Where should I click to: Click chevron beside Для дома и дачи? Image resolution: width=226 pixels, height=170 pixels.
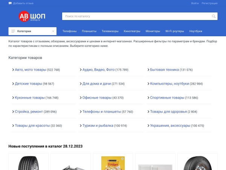(x=81, y=84)
